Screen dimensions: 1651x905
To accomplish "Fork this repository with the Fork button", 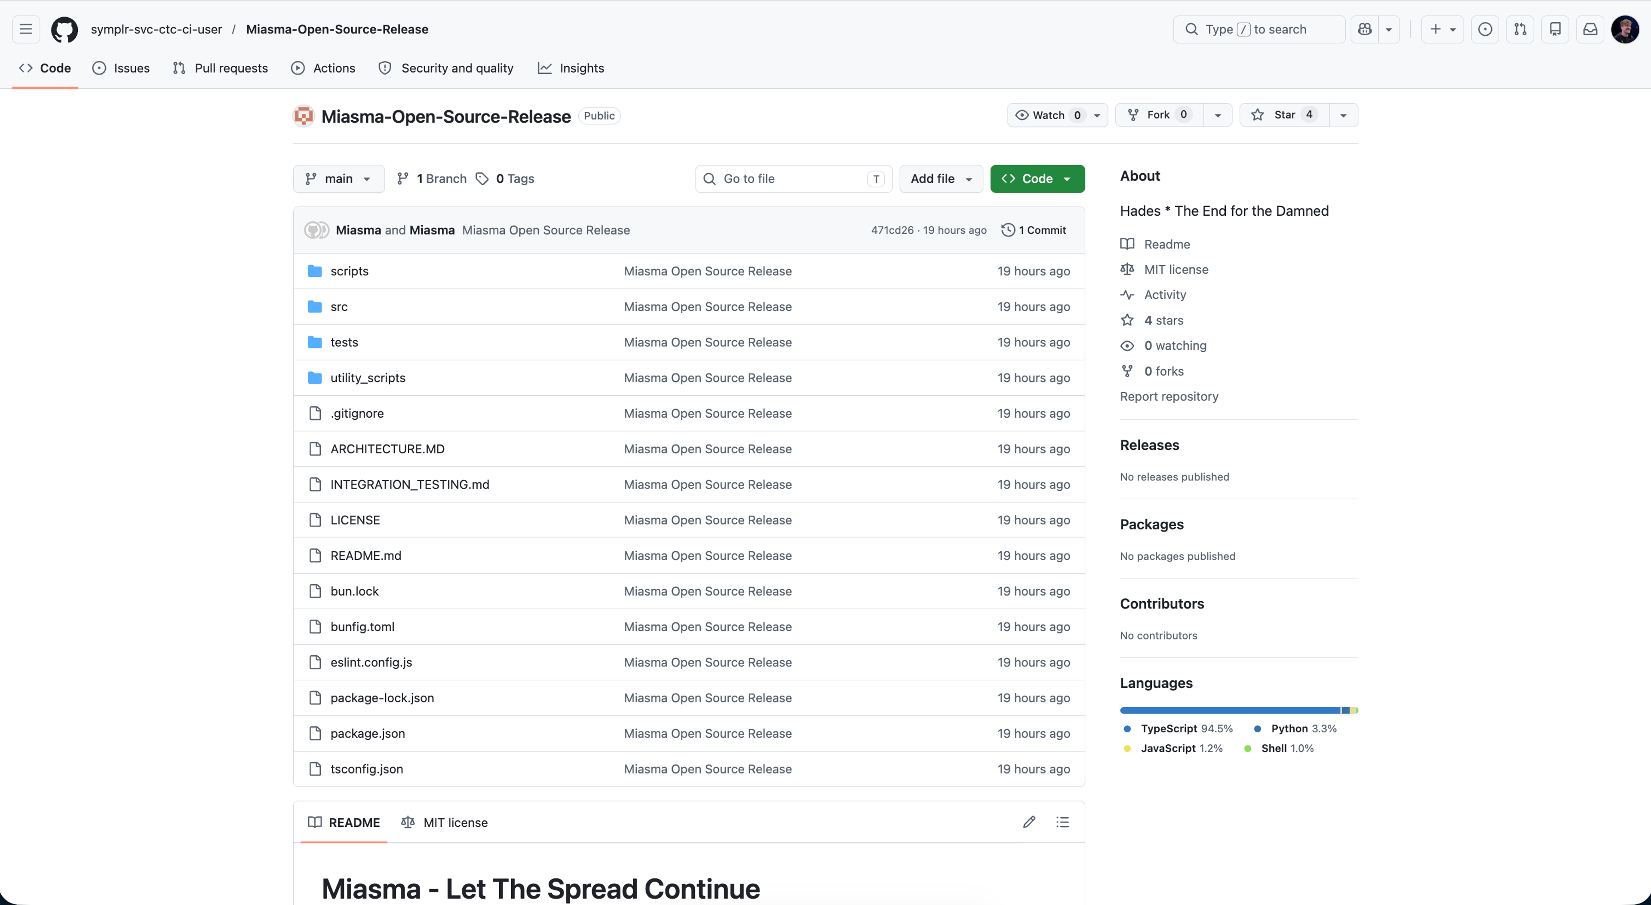I will pos(1159,115).
